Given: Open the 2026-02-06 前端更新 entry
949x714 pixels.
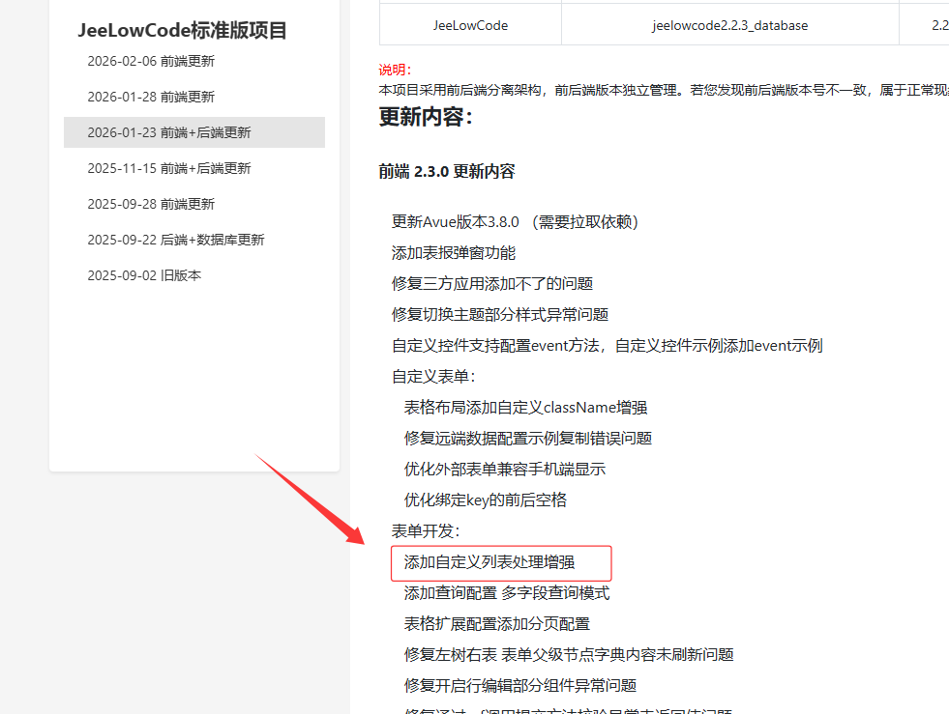Looking at the screenshot, I should pos(151,61).
